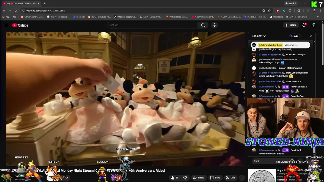Click the Cooldrummer Goodnight chat message
This screenshot has height=182, width=324.
point(280,152)
